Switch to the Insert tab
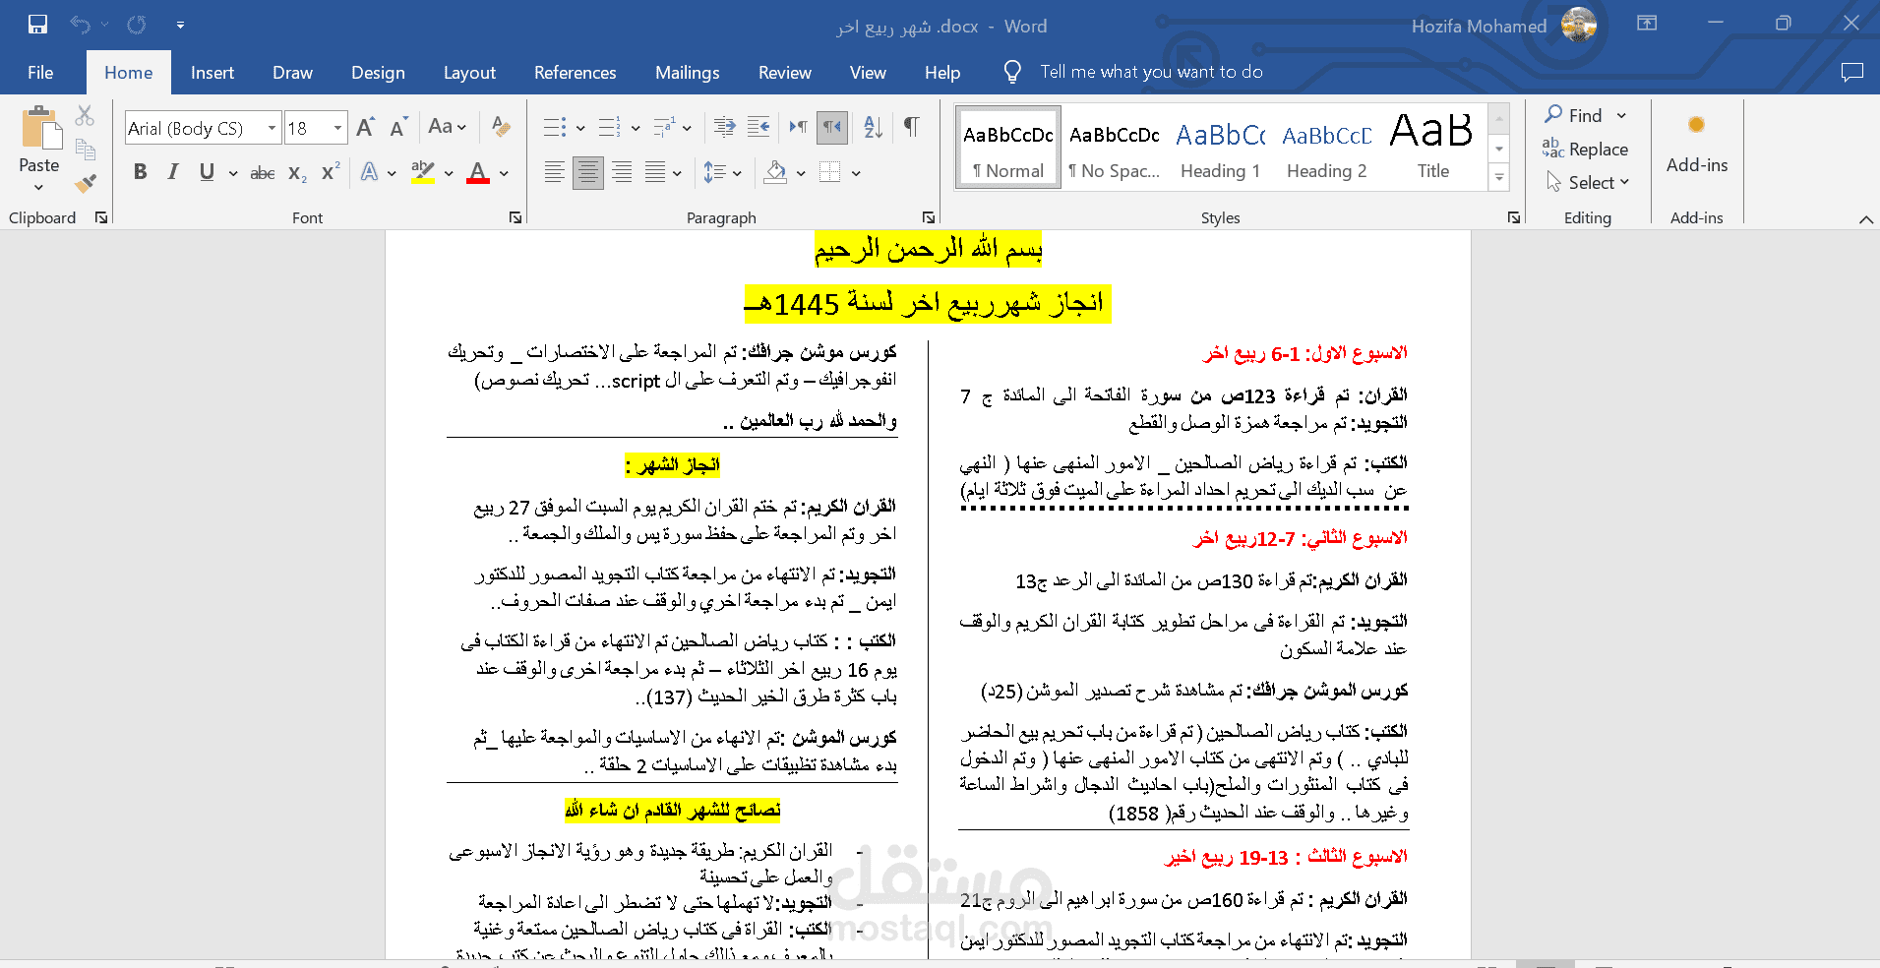Image resolution: width=1880 pixels, height=968 pixels. [x=212, y=72]
